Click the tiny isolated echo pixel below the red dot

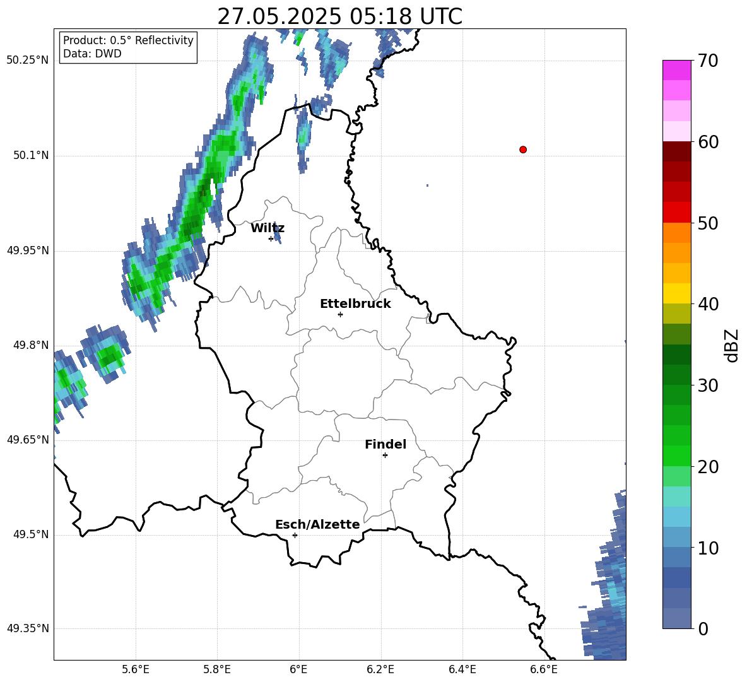tap(427, 185)
